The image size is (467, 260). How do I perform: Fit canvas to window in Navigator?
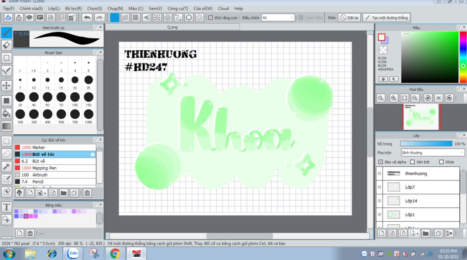click(404, 98)
